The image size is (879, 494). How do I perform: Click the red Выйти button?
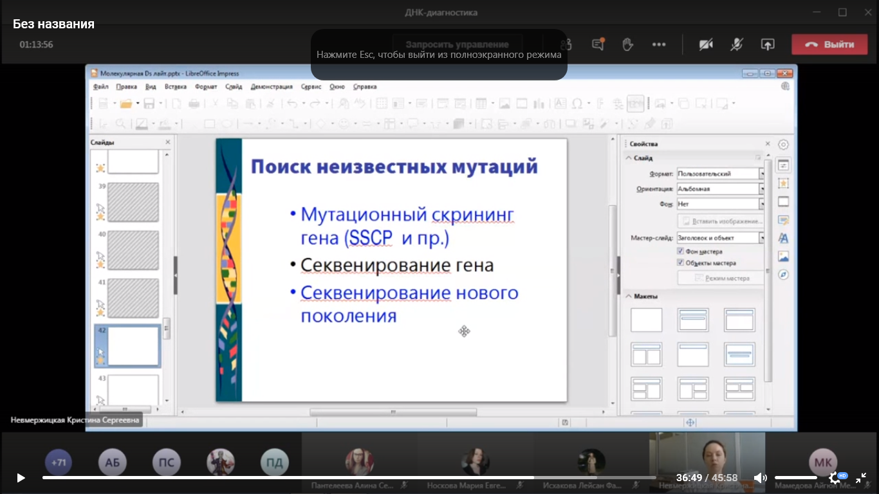(x=829, y=44)
